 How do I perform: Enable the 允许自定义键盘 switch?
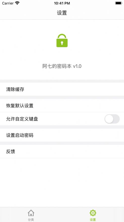pyautogui.click(x=112, y=119)
